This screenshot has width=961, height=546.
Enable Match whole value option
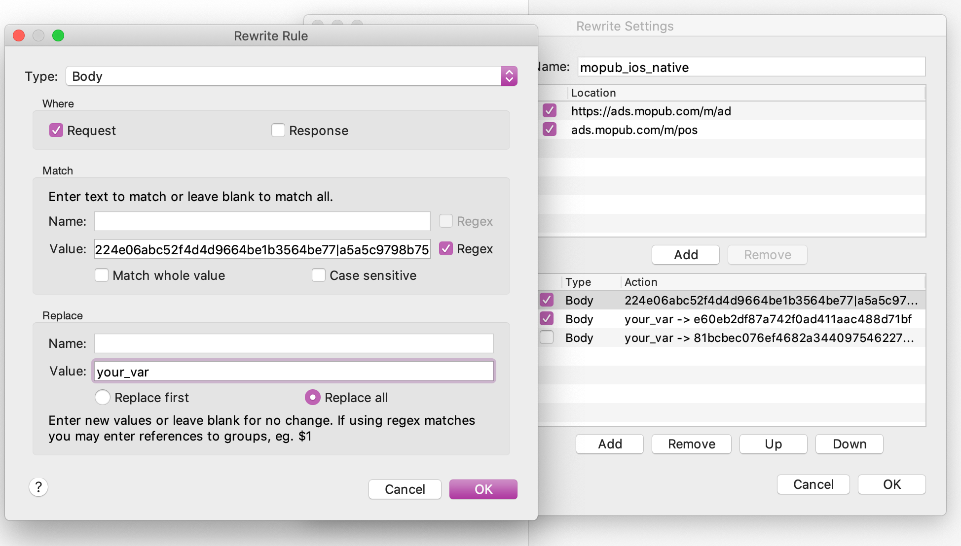point(102,275)
